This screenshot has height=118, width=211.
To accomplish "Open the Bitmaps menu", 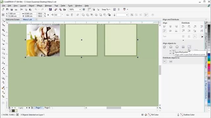I will [48, 6].
